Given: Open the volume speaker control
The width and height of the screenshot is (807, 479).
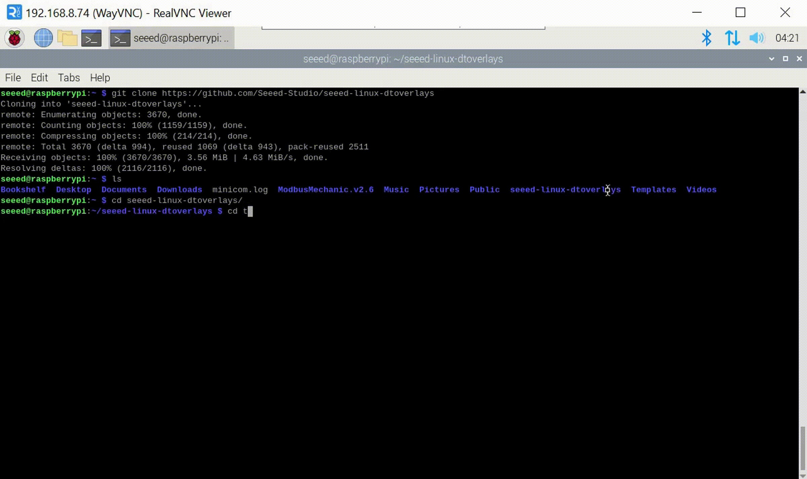Looking at the screenshot, I should (757, 38).
